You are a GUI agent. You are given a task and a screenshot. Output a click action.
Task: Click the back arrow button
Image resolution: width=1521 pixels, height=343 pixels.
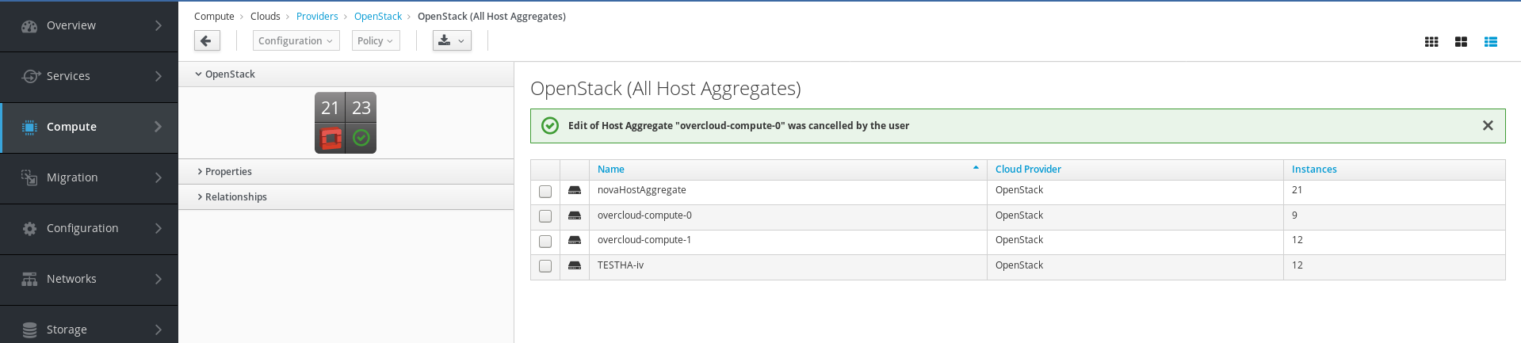tap(207, 40)
